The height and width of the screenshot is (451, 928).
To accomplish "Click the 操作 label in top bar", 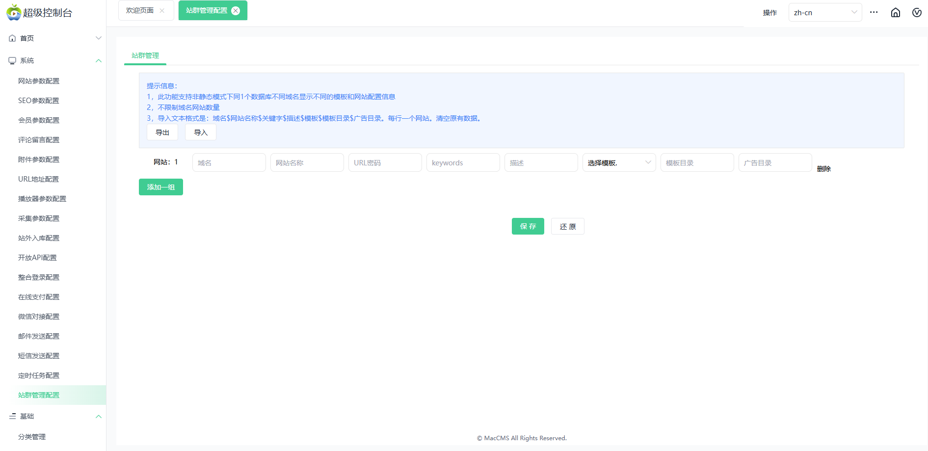I will click(x=770, y=13).
